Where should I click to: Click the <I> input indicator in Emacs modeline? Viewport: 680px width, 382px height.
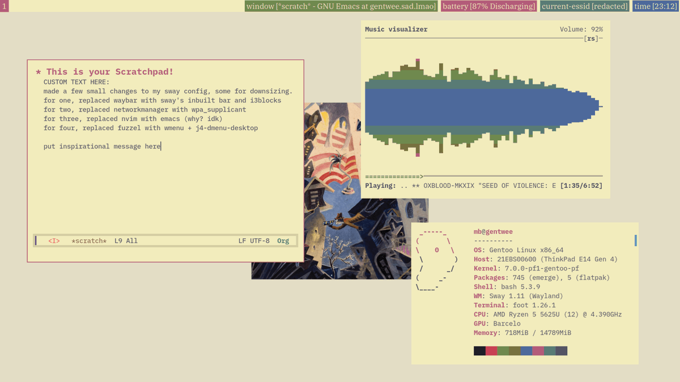pyautogui.click(x=53, y=241)
